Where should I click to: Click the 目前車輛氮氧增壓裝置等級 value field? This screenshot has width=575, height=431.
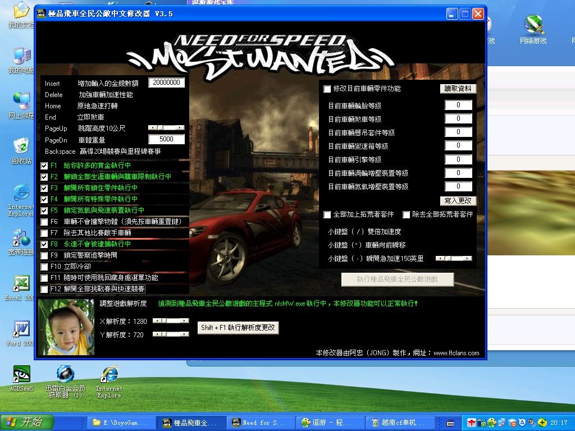(x=458, y=186)
